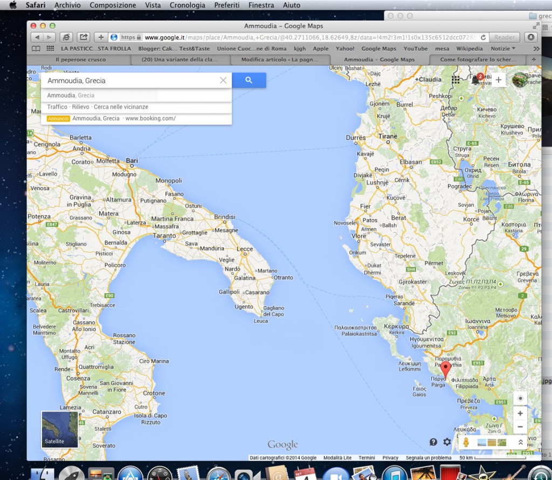
Task: Click the Modalità Lite link
Action: (337, 458)
